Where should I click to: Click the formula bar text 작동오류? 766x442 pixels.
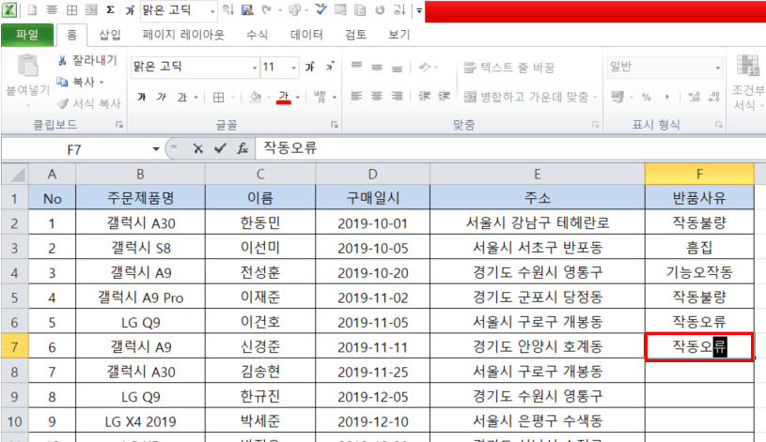(290, 148)
